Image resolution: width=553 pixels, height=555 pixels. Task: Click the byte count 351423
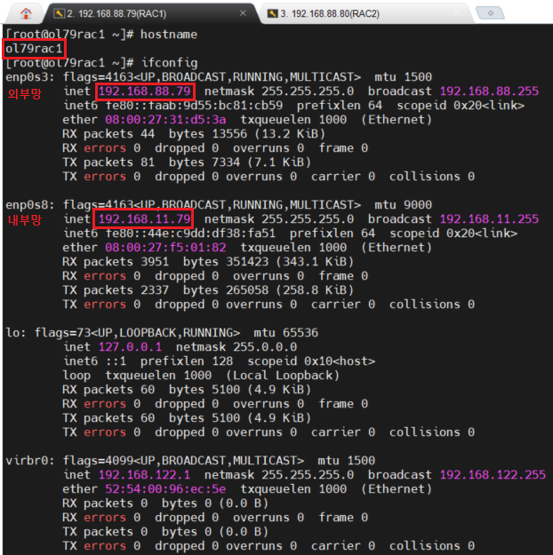click(247, 262)
